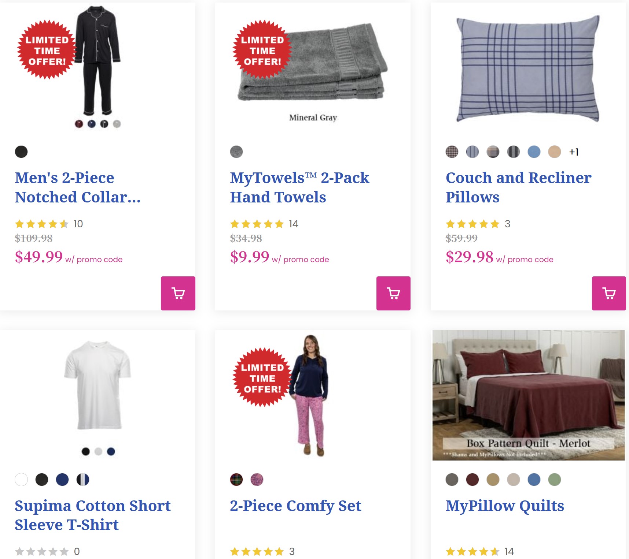Select navy swatch for Supima Cotton T-Shirt
This screenshot has width=629, height=559.
coord(62,479)
